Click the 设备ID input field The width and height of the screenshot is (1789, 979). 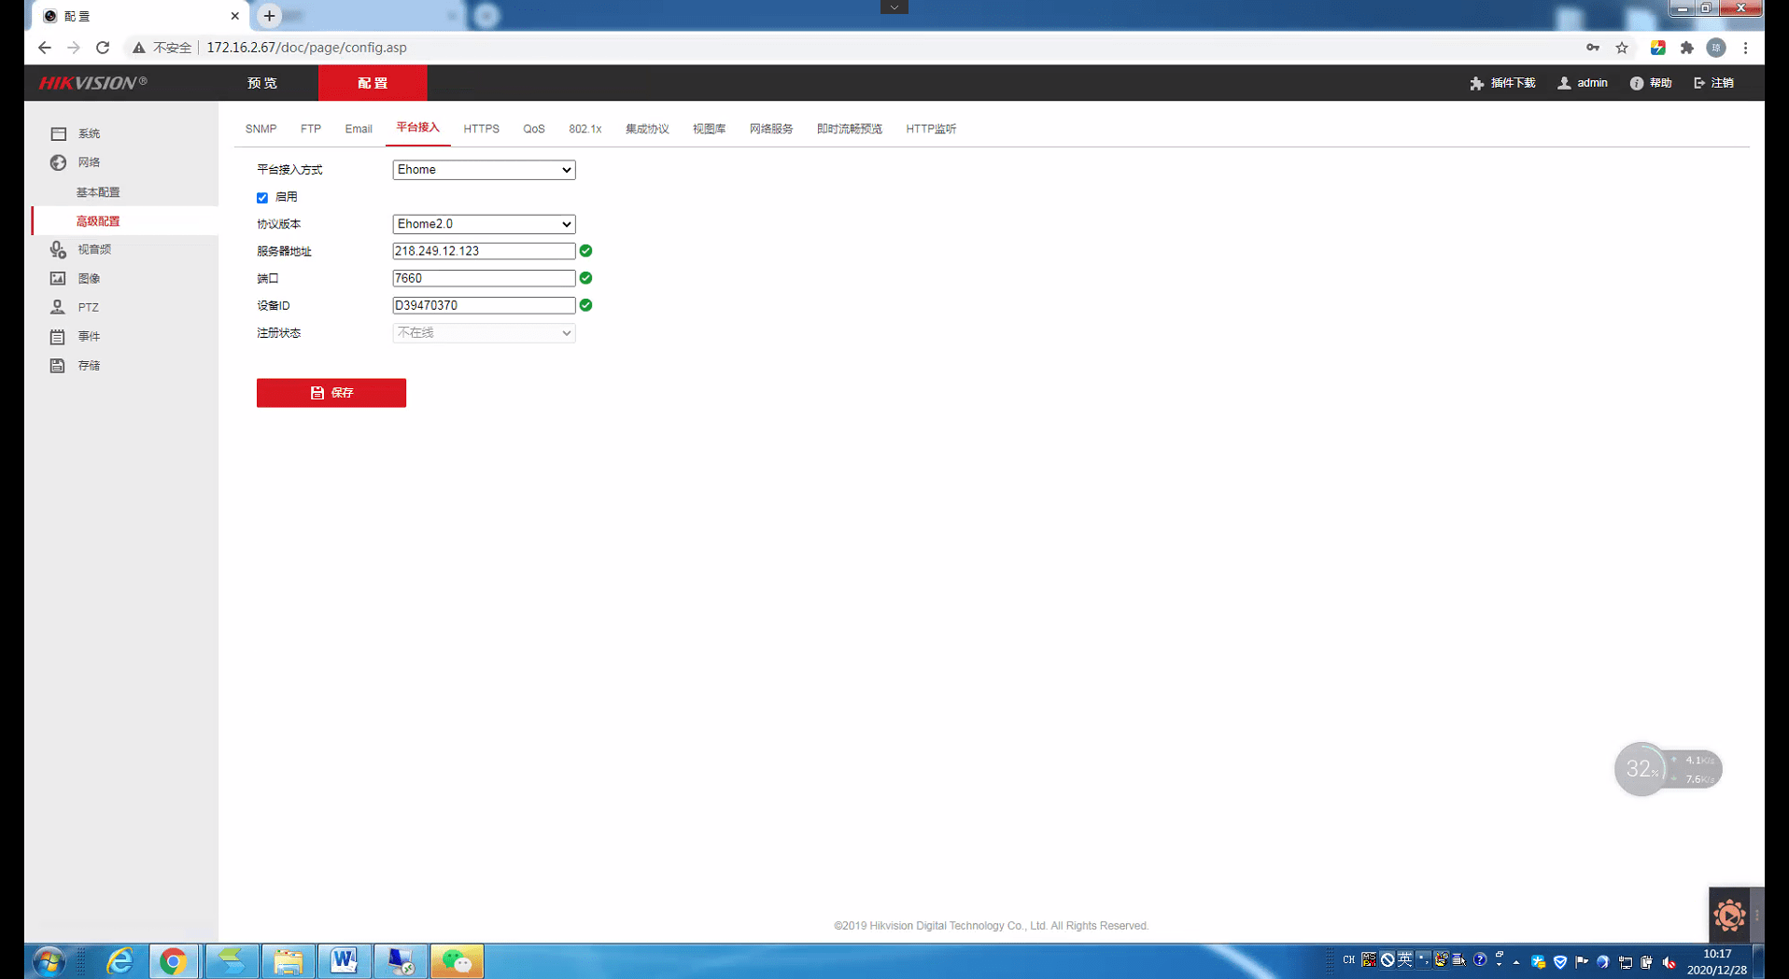tap(484, 305)
